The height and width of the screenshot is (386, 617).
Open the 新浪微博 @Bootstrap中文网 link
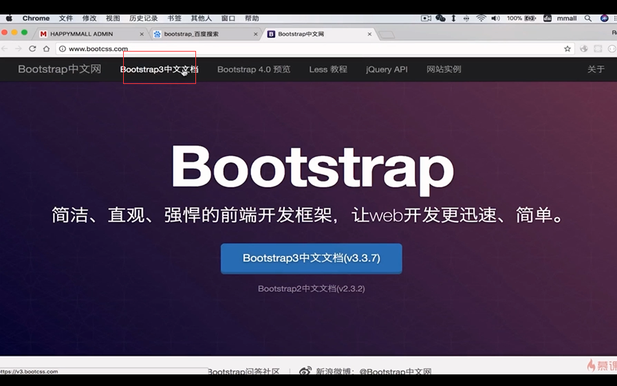374,371
